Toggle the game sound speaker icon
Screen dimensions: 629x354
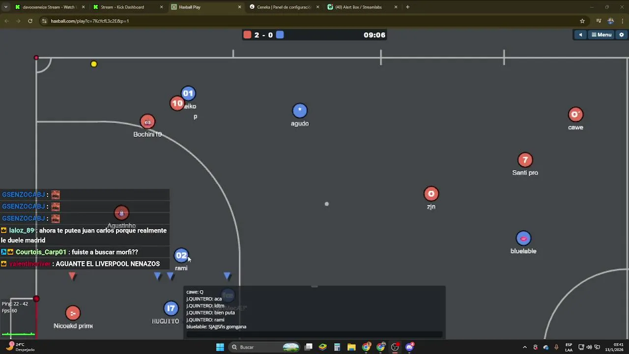(580, 35)
